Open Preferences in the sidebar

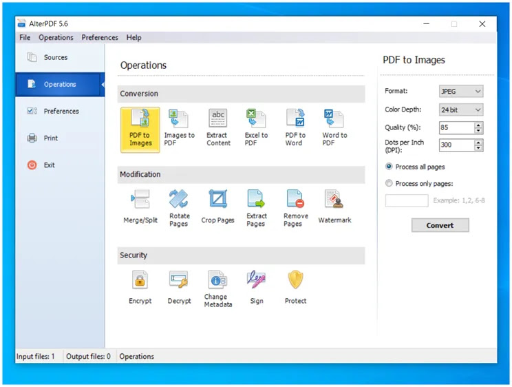click(60, 111)
